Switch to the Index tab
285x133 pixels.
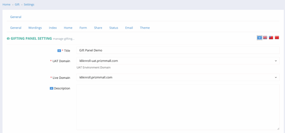tap(53, 28)
